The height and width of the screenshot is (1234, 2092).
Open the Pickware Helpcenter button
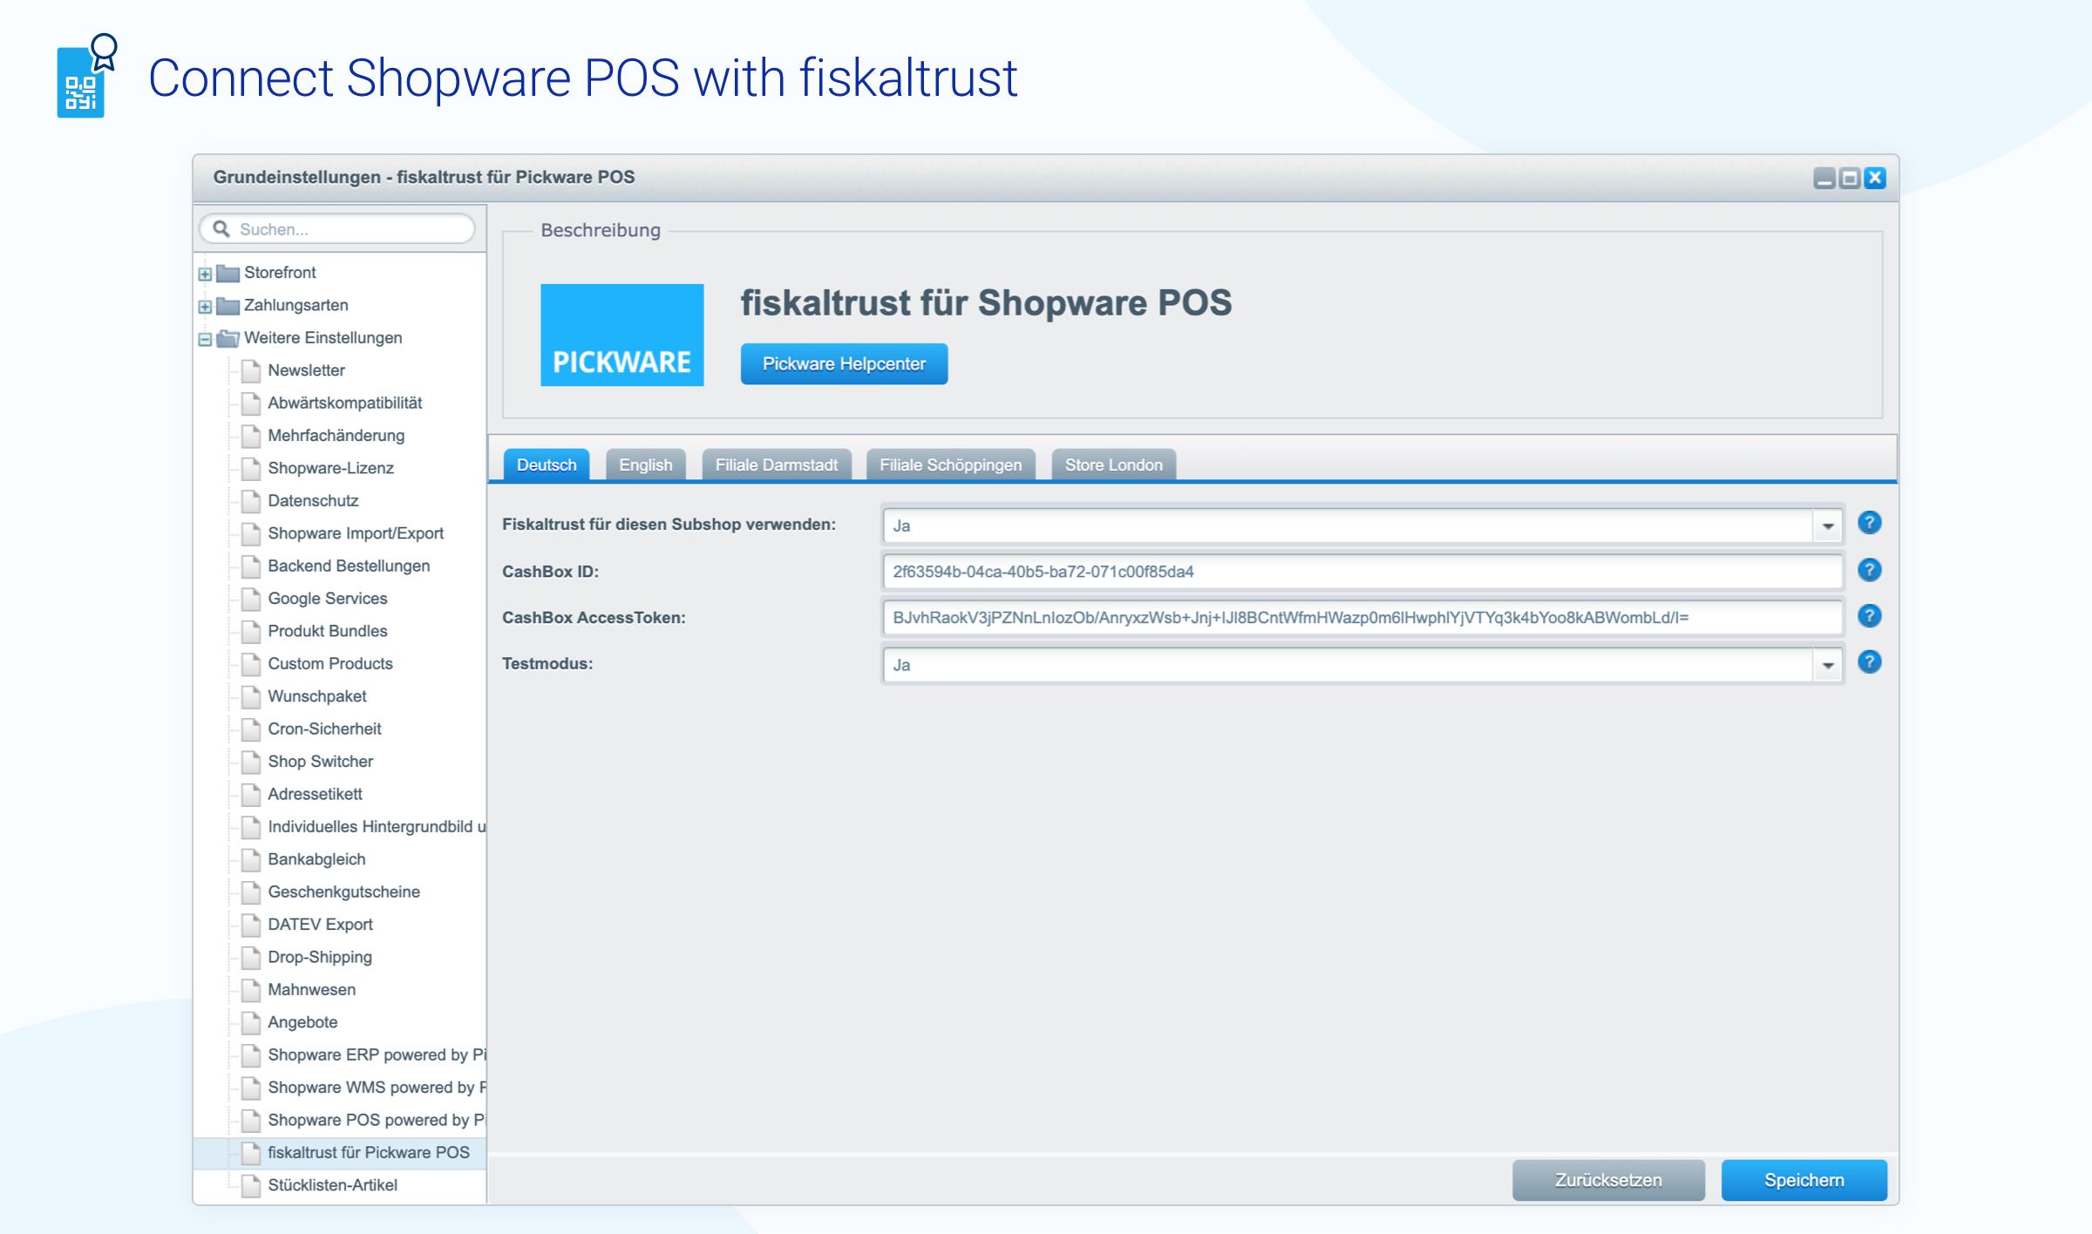844,363
